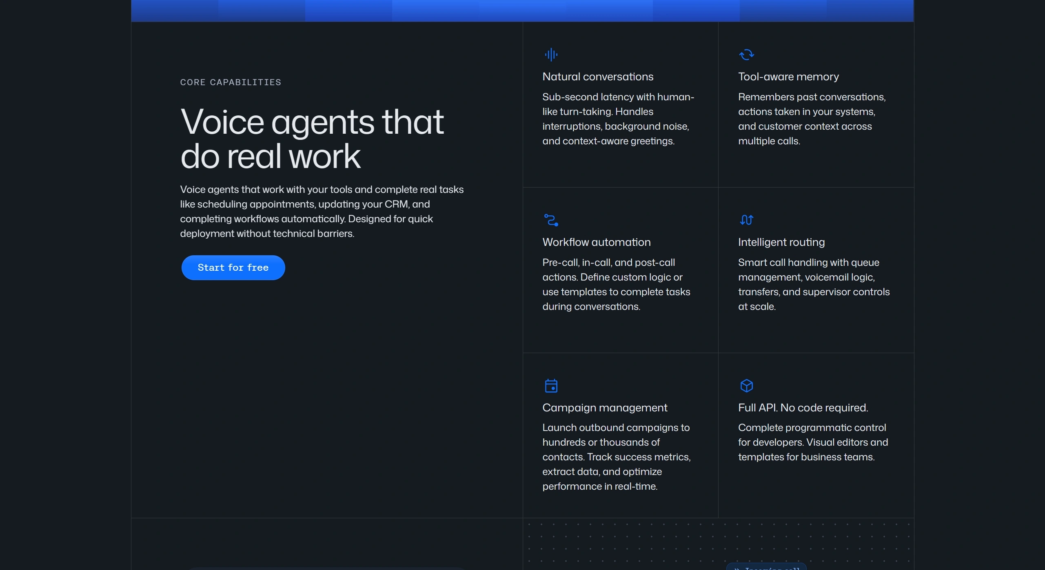Click the Launch outbound campaigns description text
The width and height of the screenshot is (1045, 570).
pos(616,457)
